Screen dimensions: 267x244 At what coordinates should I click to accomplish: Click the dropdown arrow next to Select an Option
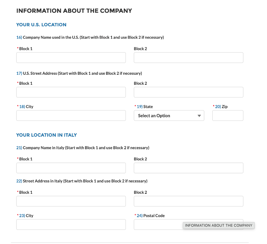[x=198, y=116]
